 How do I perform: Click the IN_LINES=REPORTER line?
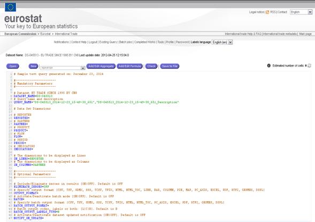click(29, 158)
